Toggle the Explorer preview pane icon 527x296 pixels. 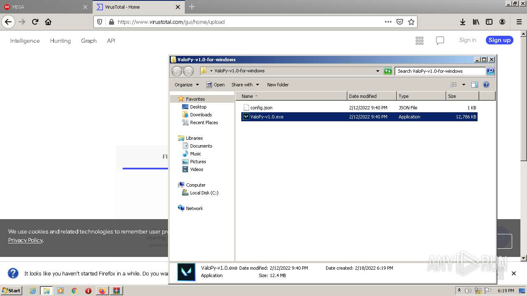coord(474,85)
